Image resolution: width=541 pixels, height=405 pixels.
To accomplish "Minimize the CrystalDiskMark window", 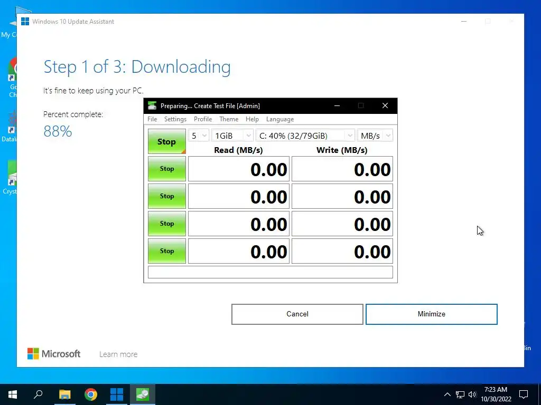I will [x=337, y=105].
